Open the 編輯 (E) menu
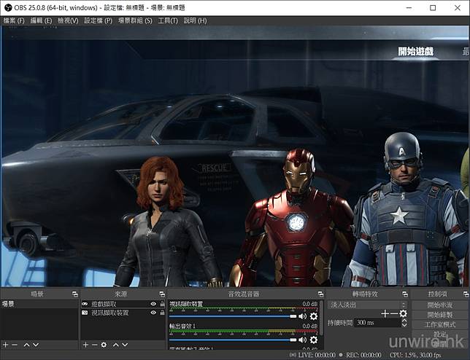Screen dimensions: 470x360 [41, 20]
